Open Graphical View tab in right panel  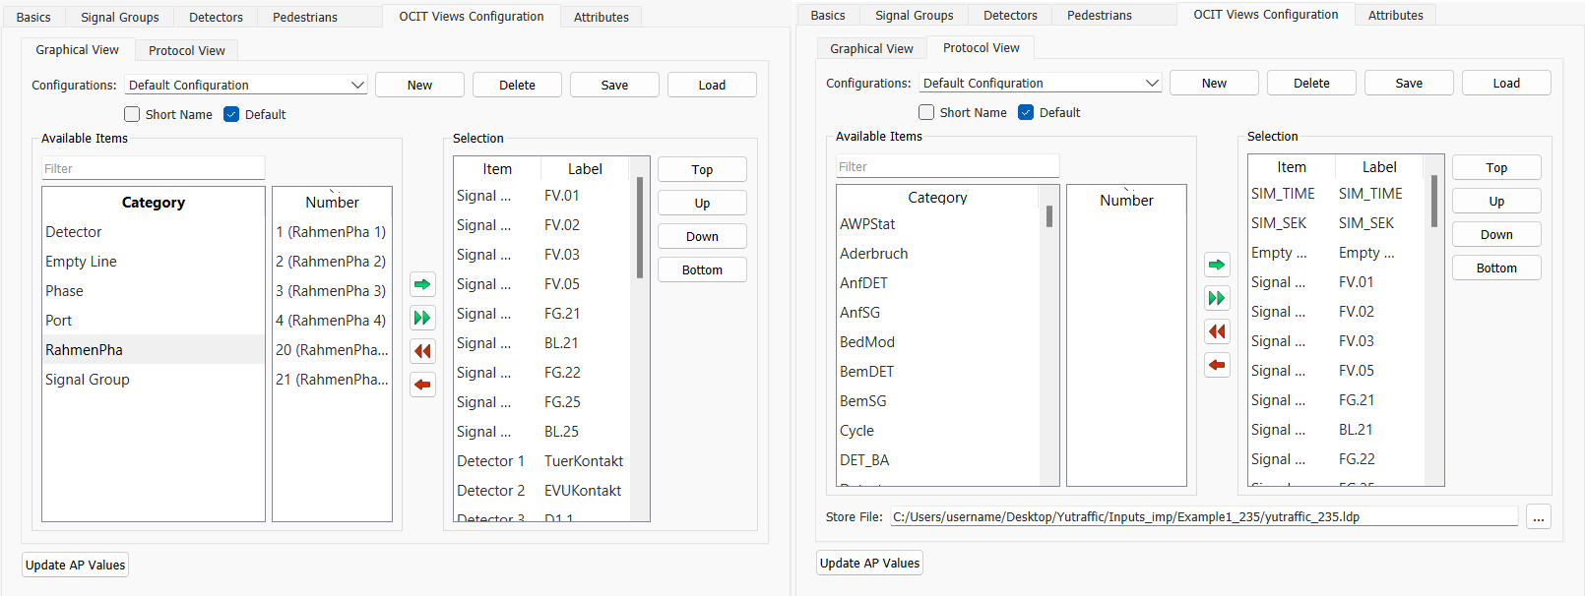click(871, 49)
